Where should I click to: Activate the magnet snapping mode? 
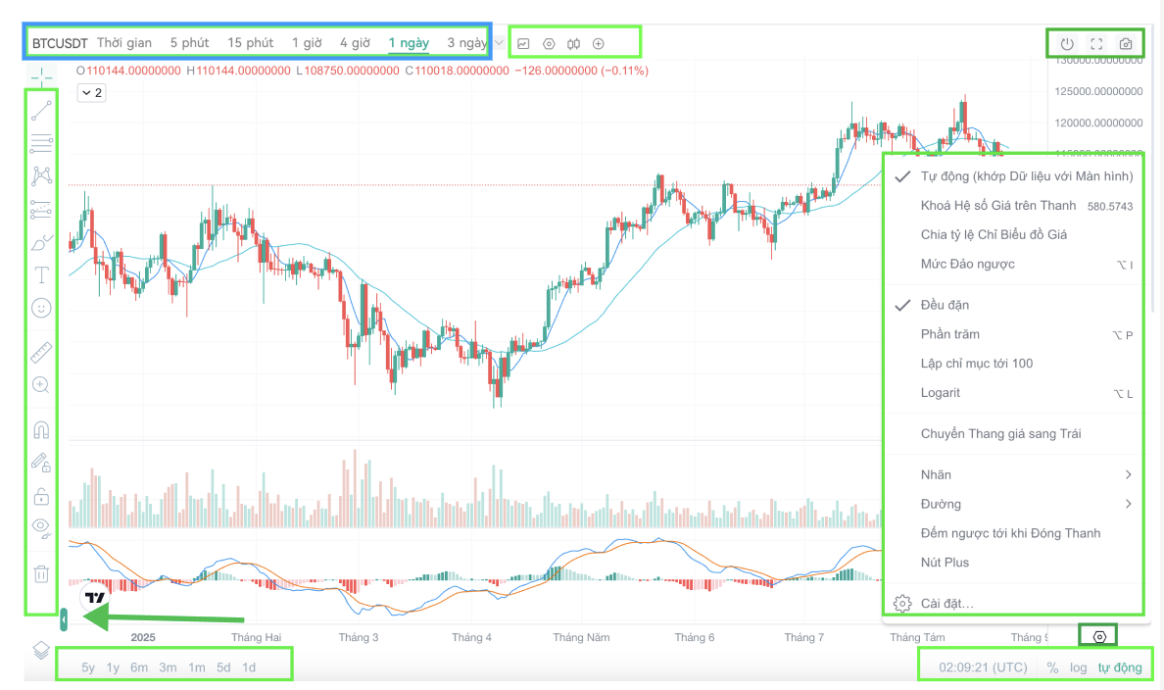41,429
